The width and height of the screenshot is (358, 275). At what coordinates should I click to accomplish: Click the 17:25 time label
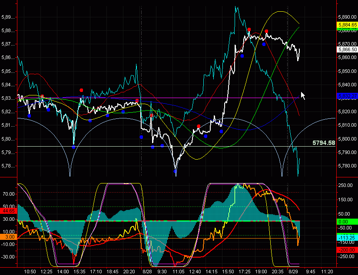[245, 272]
